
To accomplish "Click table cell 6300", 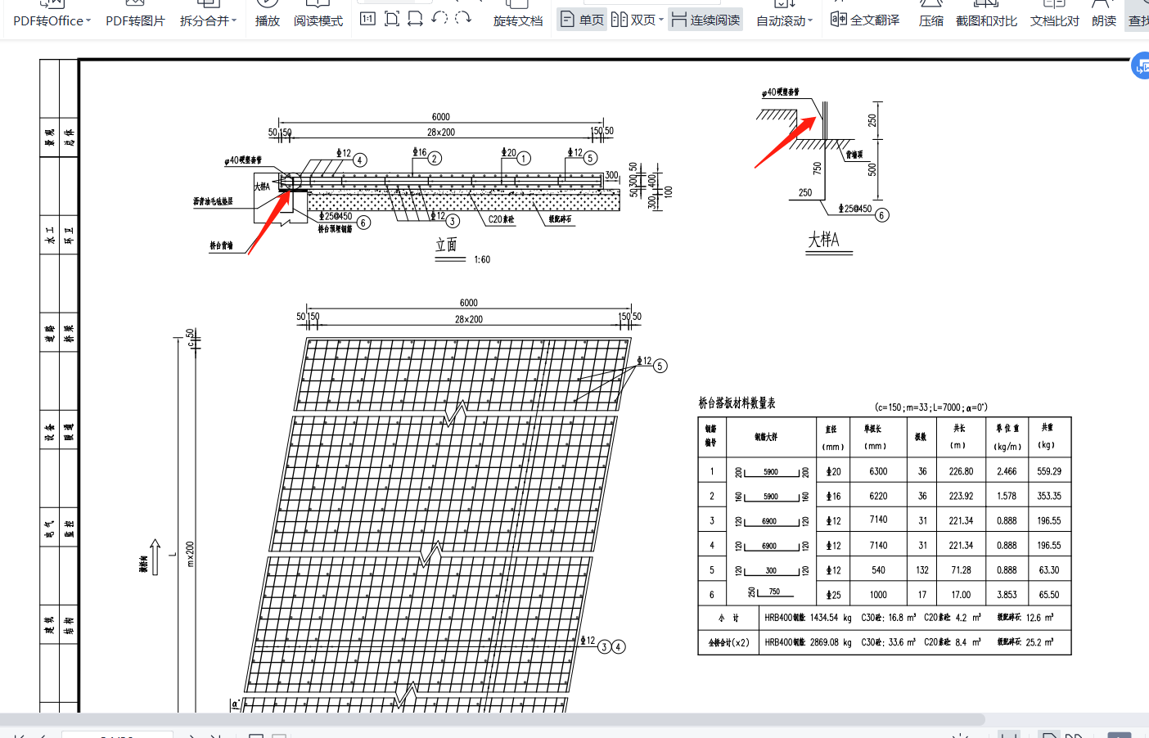I will pyautogui.click(x=878, y=471).
